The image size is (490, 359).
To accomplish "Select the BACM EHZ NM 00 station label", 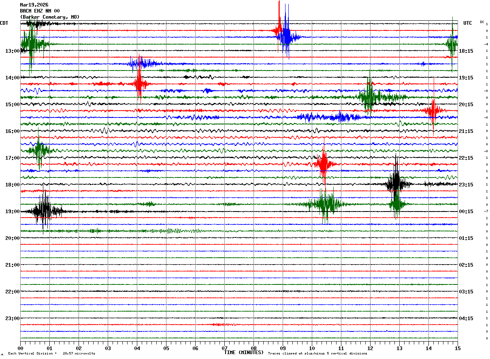I will [x=40, y=11].
